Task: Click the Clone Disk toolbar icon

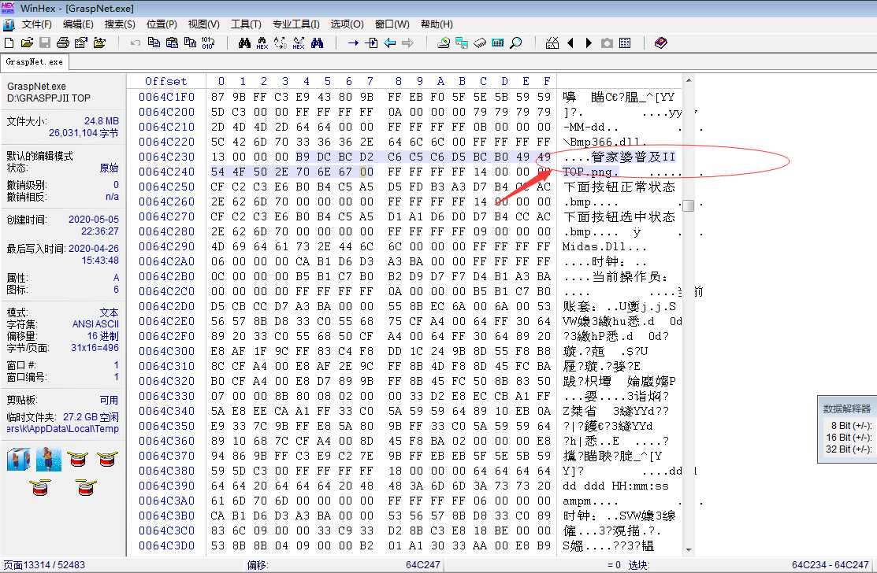Action: tap(462, 43)
